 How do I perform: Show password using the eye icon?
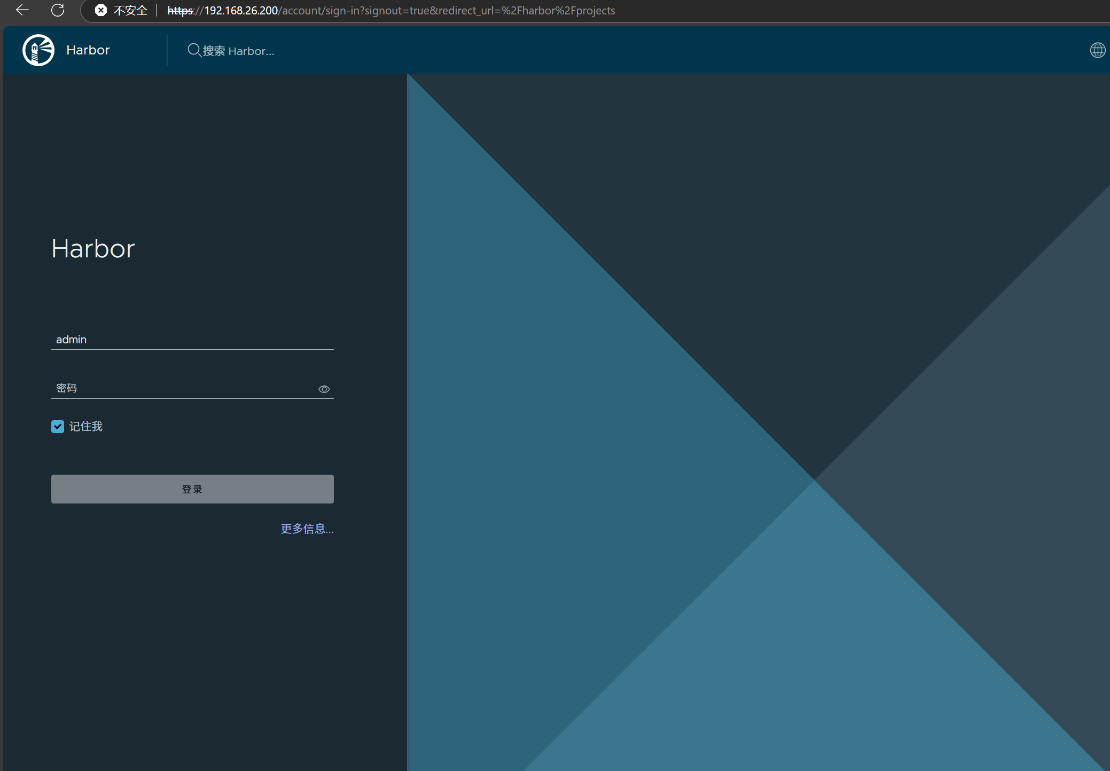[324, 389]
